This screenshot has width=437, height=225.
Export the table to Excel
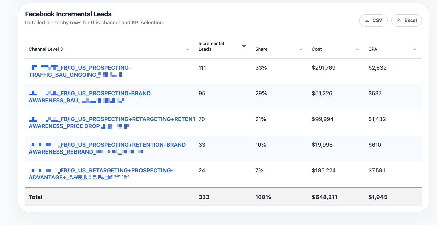pos(407,20)
